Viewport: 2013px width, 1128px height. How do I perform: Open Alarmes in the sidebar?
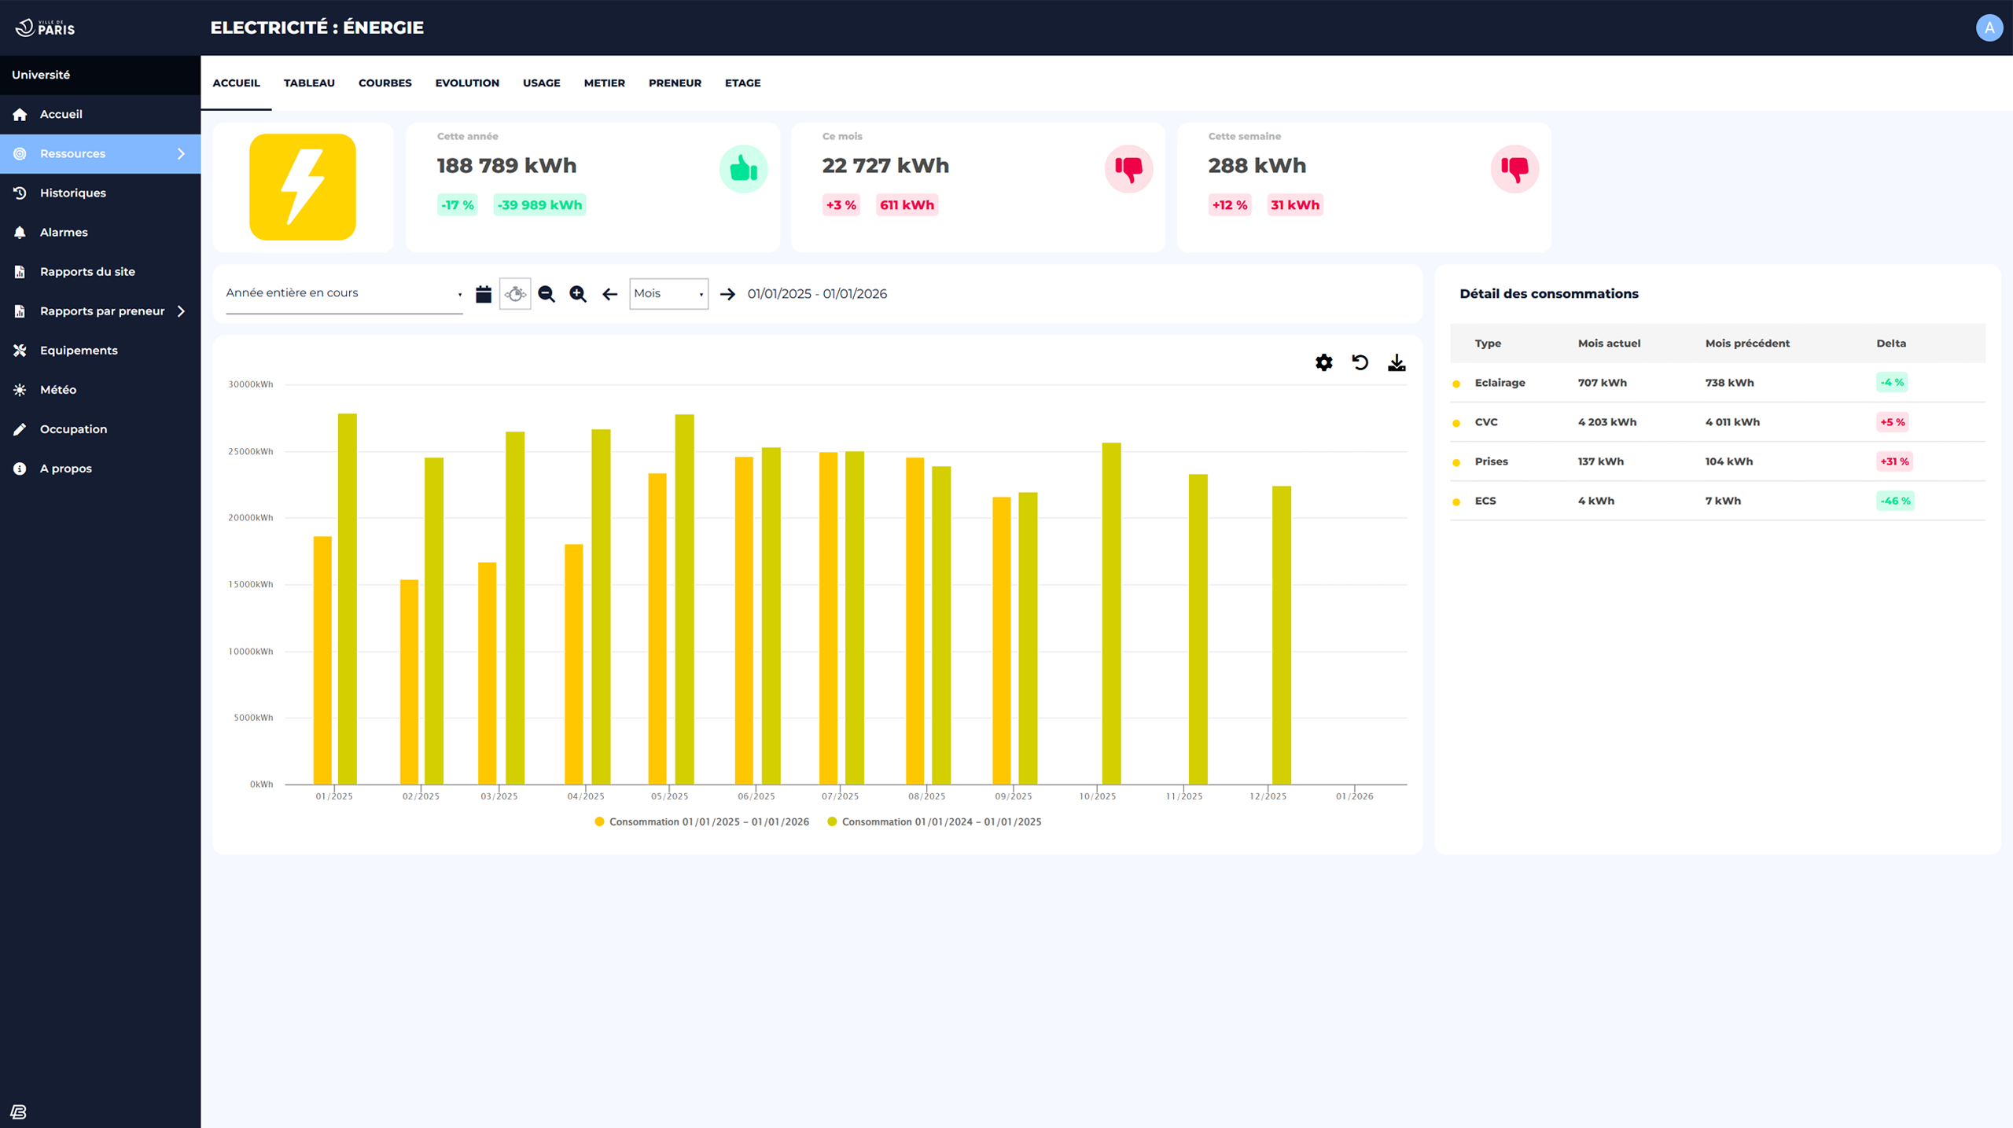point(64,232)
